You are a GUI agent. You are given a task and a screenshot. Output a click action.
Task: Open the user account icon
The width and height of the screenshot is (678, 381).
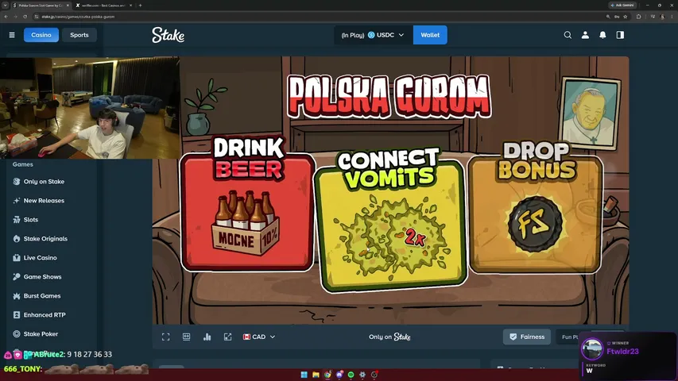click(x=585, y=35)
